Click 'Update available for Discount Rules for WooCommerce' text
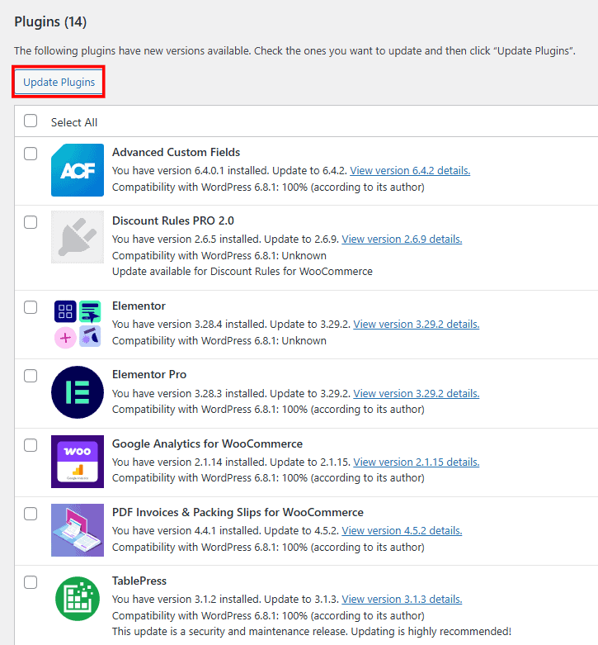Screen dimensions: 598x645 (242, 272)
